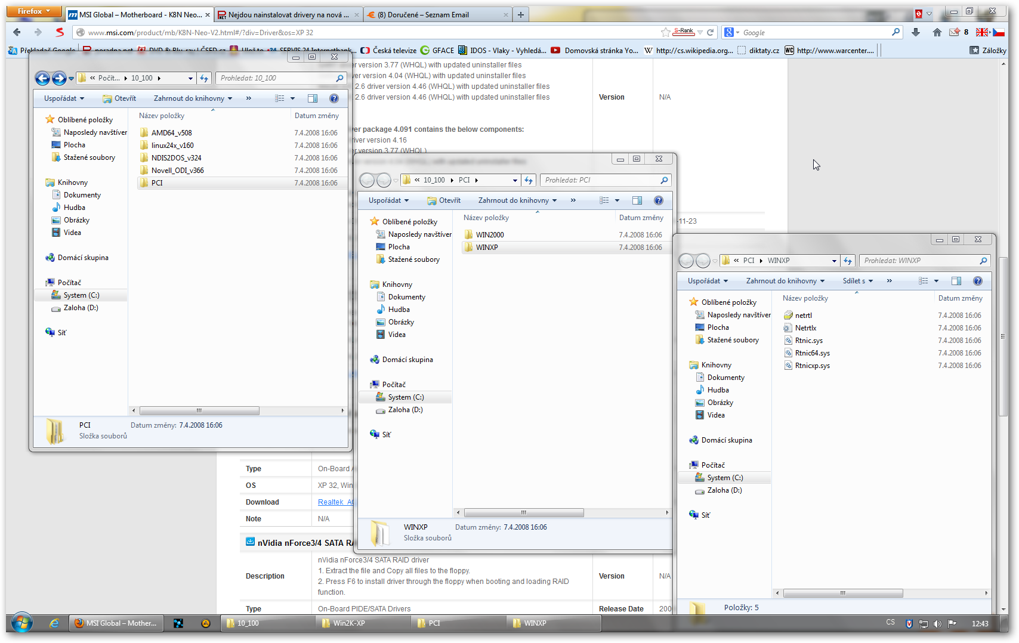Open view options dropdown in 10_100 window
This screenshot has height=643, width=1019.
pos(292,98)
